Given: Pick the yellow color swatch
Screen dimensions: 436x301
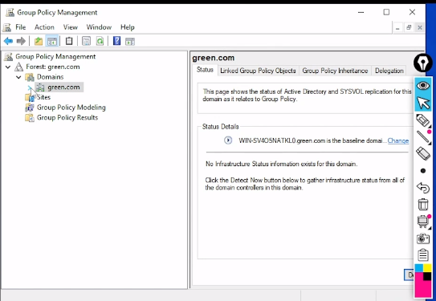Looking at the screenshot, I should pos(427,268).
